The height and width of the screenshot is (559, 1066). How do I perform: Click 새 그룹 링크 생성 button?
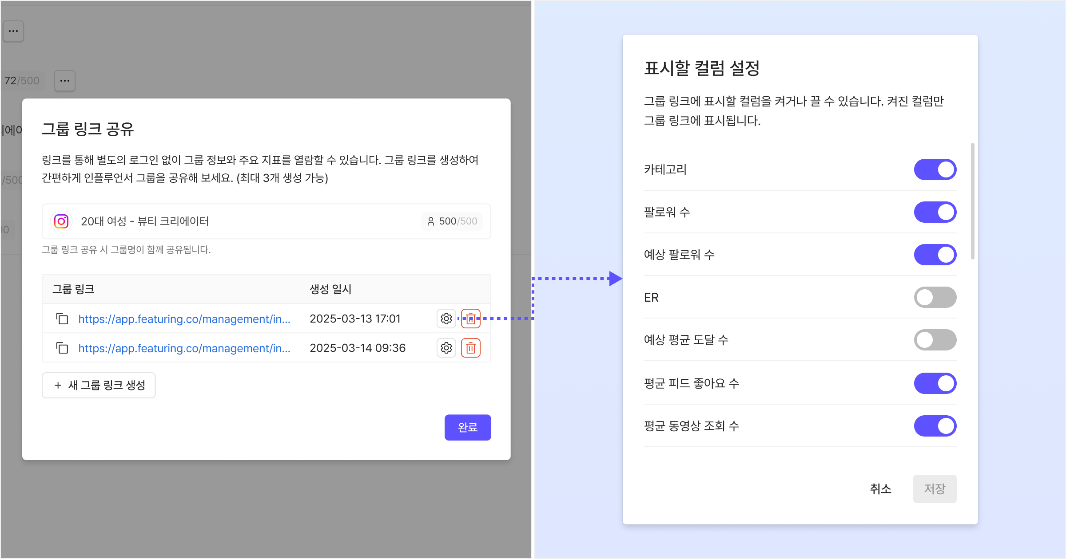point(99,385)
